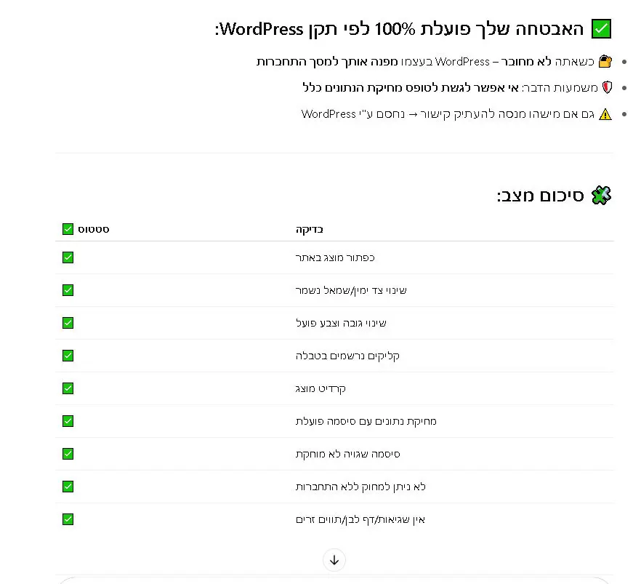The height and width of the screenshot is (584, 641).
Task: Click the checkmark for שינוי צד ימין/שמאל נשמר
Action: pyautogui.click(x=68, y=290)
